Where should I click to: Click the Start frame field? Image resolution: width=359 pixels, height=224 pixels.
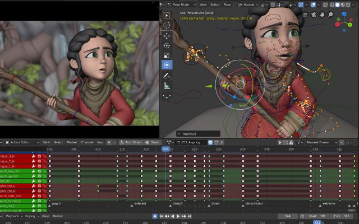(317, 216)
